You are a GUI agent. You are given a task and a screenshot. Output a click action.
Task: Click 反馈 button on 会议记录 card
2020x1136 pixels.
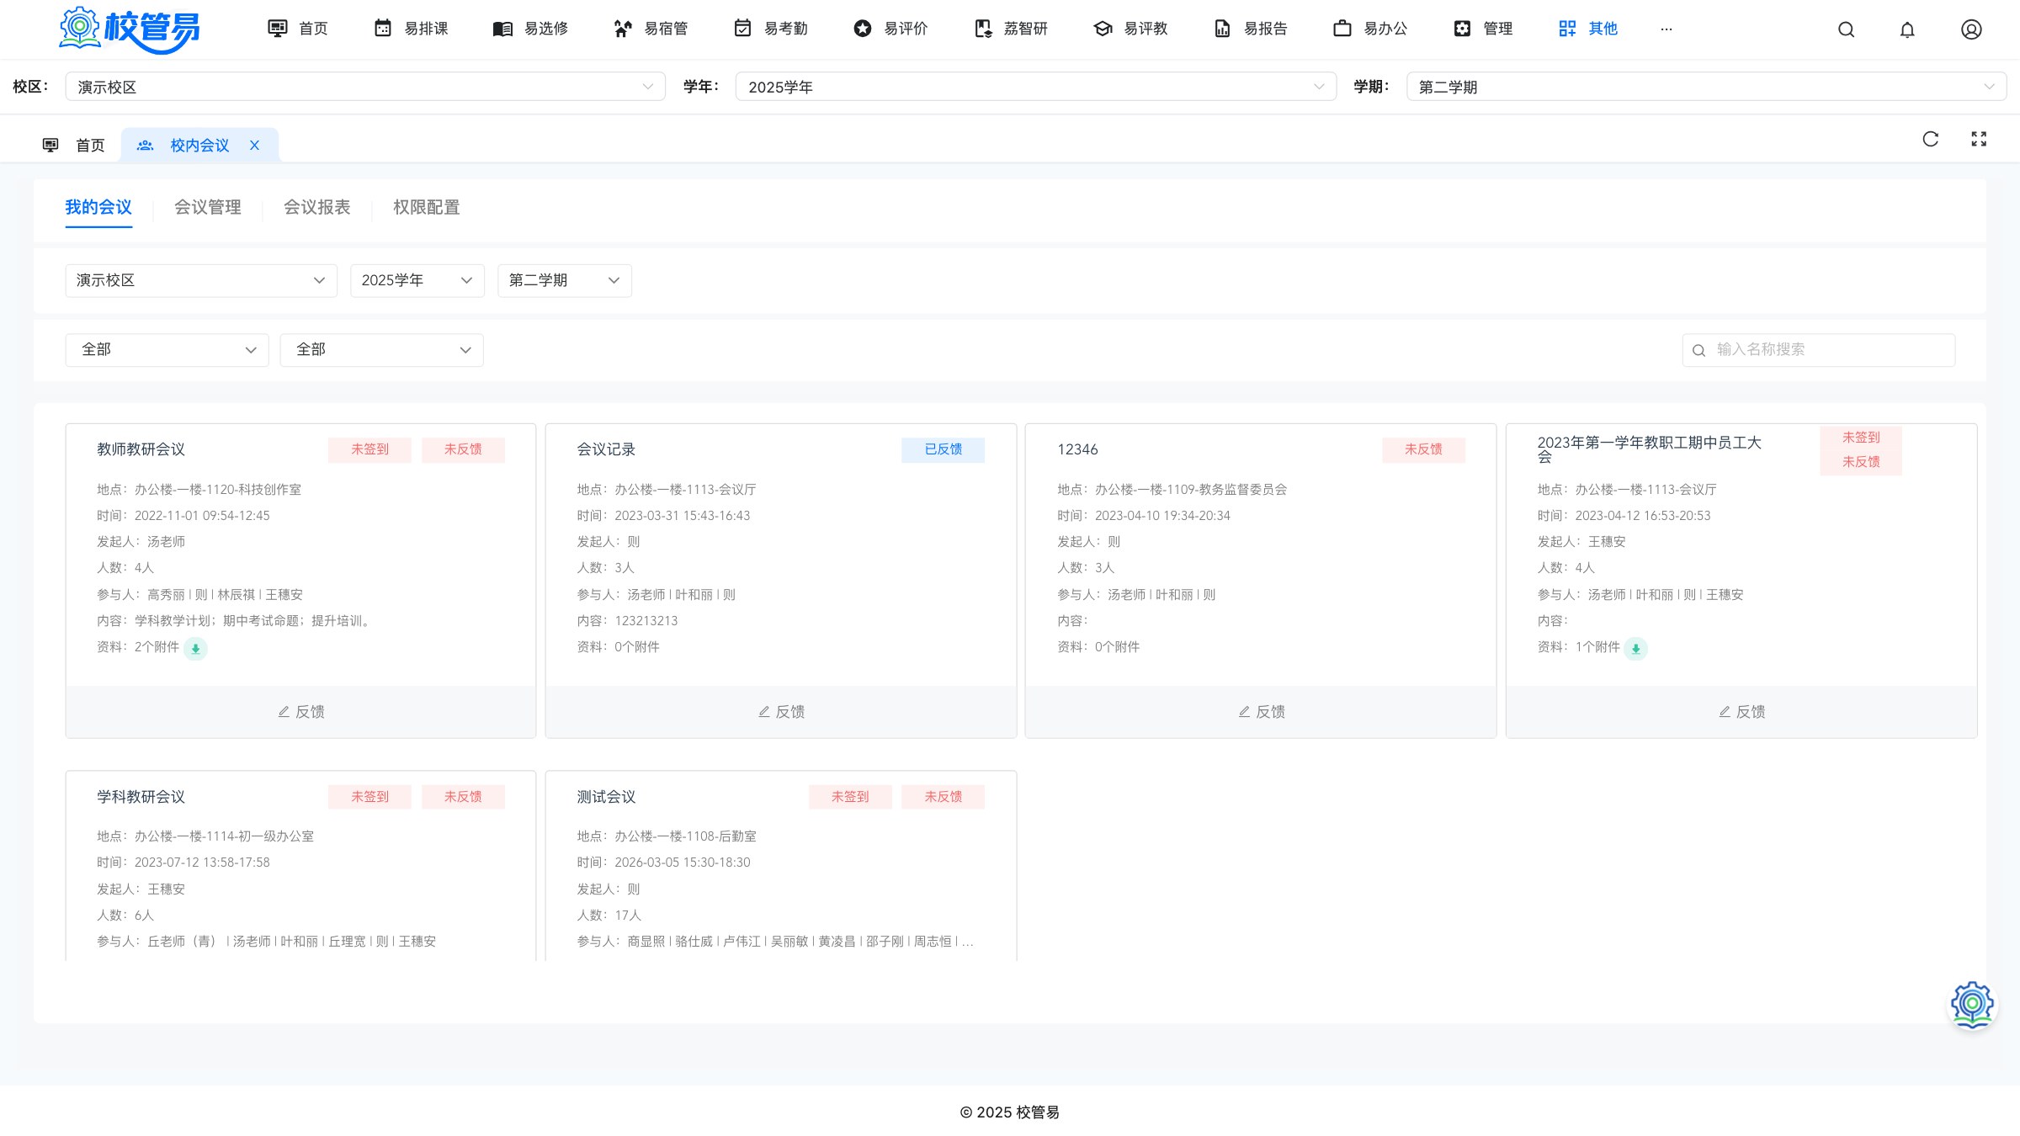(781, 712)
